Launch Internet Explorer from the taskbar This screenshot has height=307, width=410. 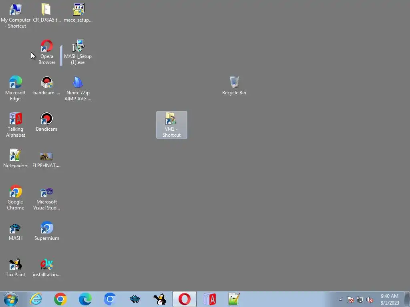coord(36,299)
